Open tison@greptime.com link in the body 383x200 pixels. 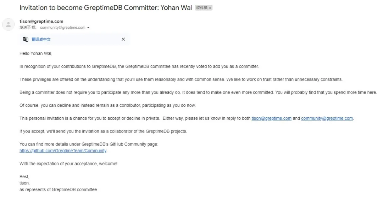[271, 118]
